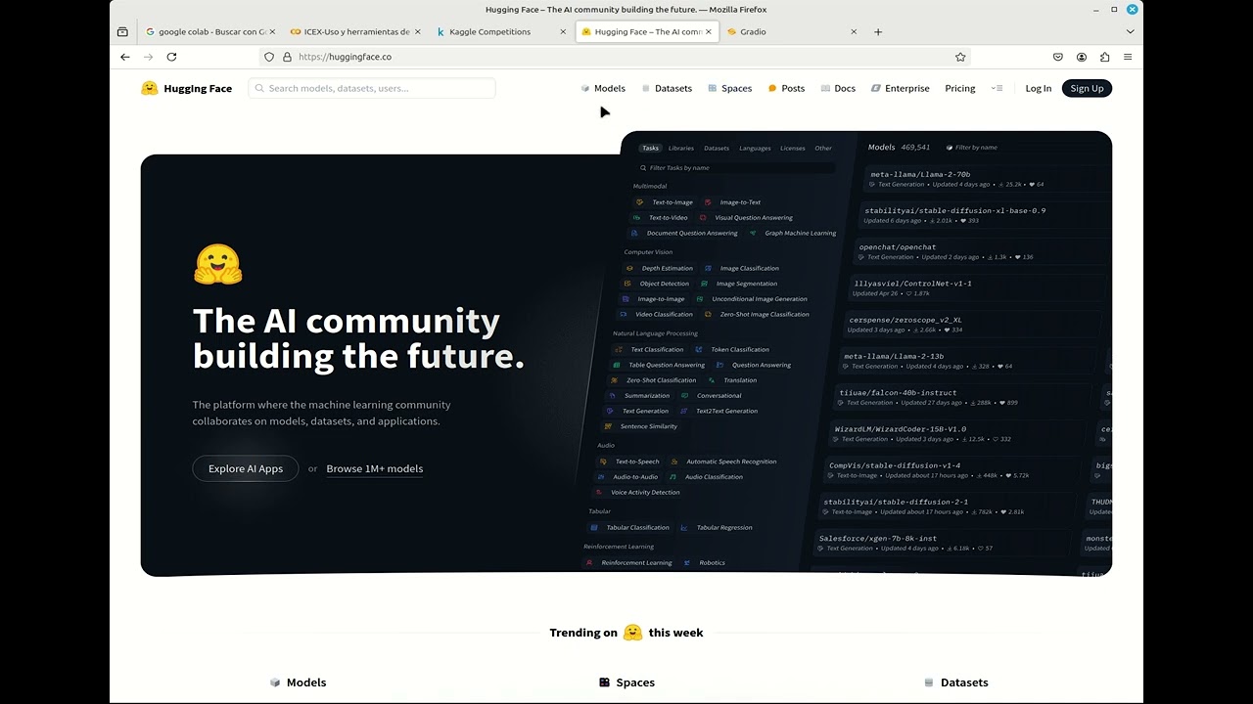Close the Kaggle Competitions tab
The height and width of the screenshot is (704, 1253).
click(563, 31)
